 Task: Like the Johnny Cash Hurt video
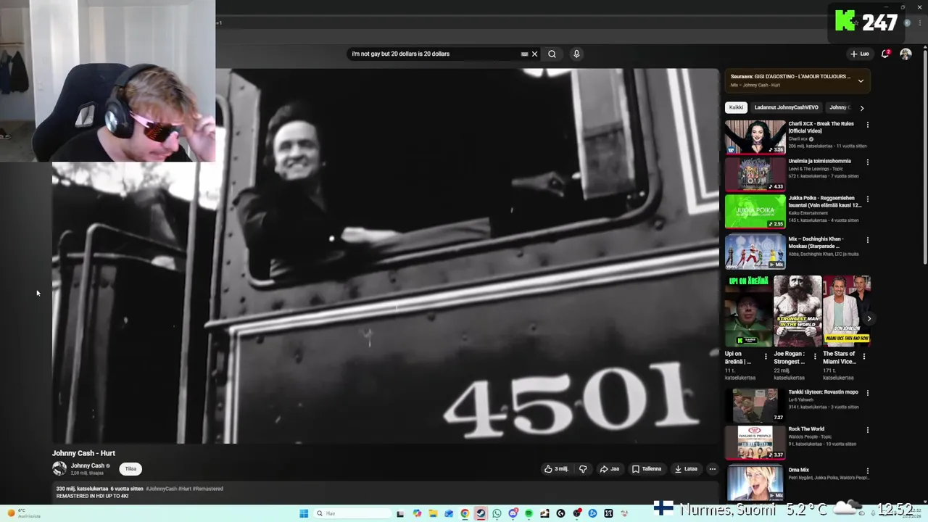(556, 469)
